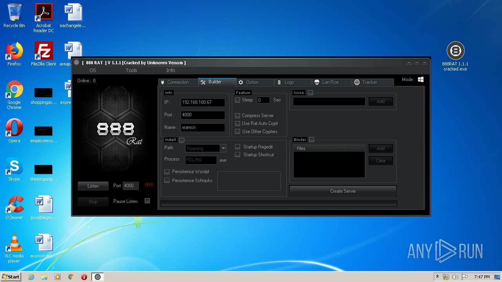The height and width of the screenshot is (282, 502).
Task: Enable Compress Server option
Action: pos(237,116)
